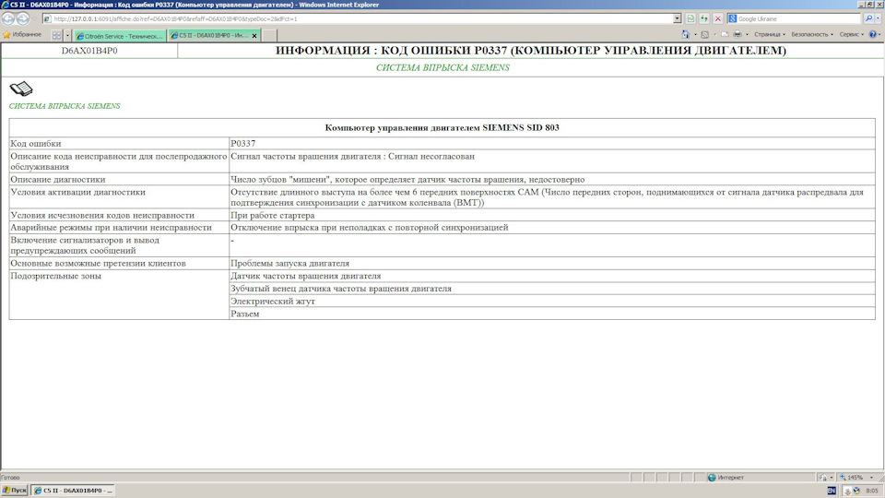This screenshot has height=498, width=885.
Task: Click 'Зубчатый венец датчика' suspect zone row
Action: click(552, 289)
